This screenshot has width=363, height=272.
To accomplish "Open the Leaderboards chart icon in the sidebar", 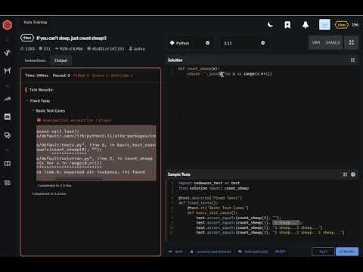I will [x=8, y=99].
